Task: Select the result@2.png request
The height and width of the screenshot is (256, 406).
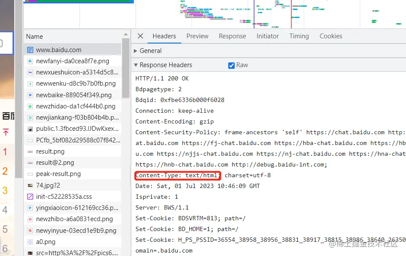Action: [72, 163]
